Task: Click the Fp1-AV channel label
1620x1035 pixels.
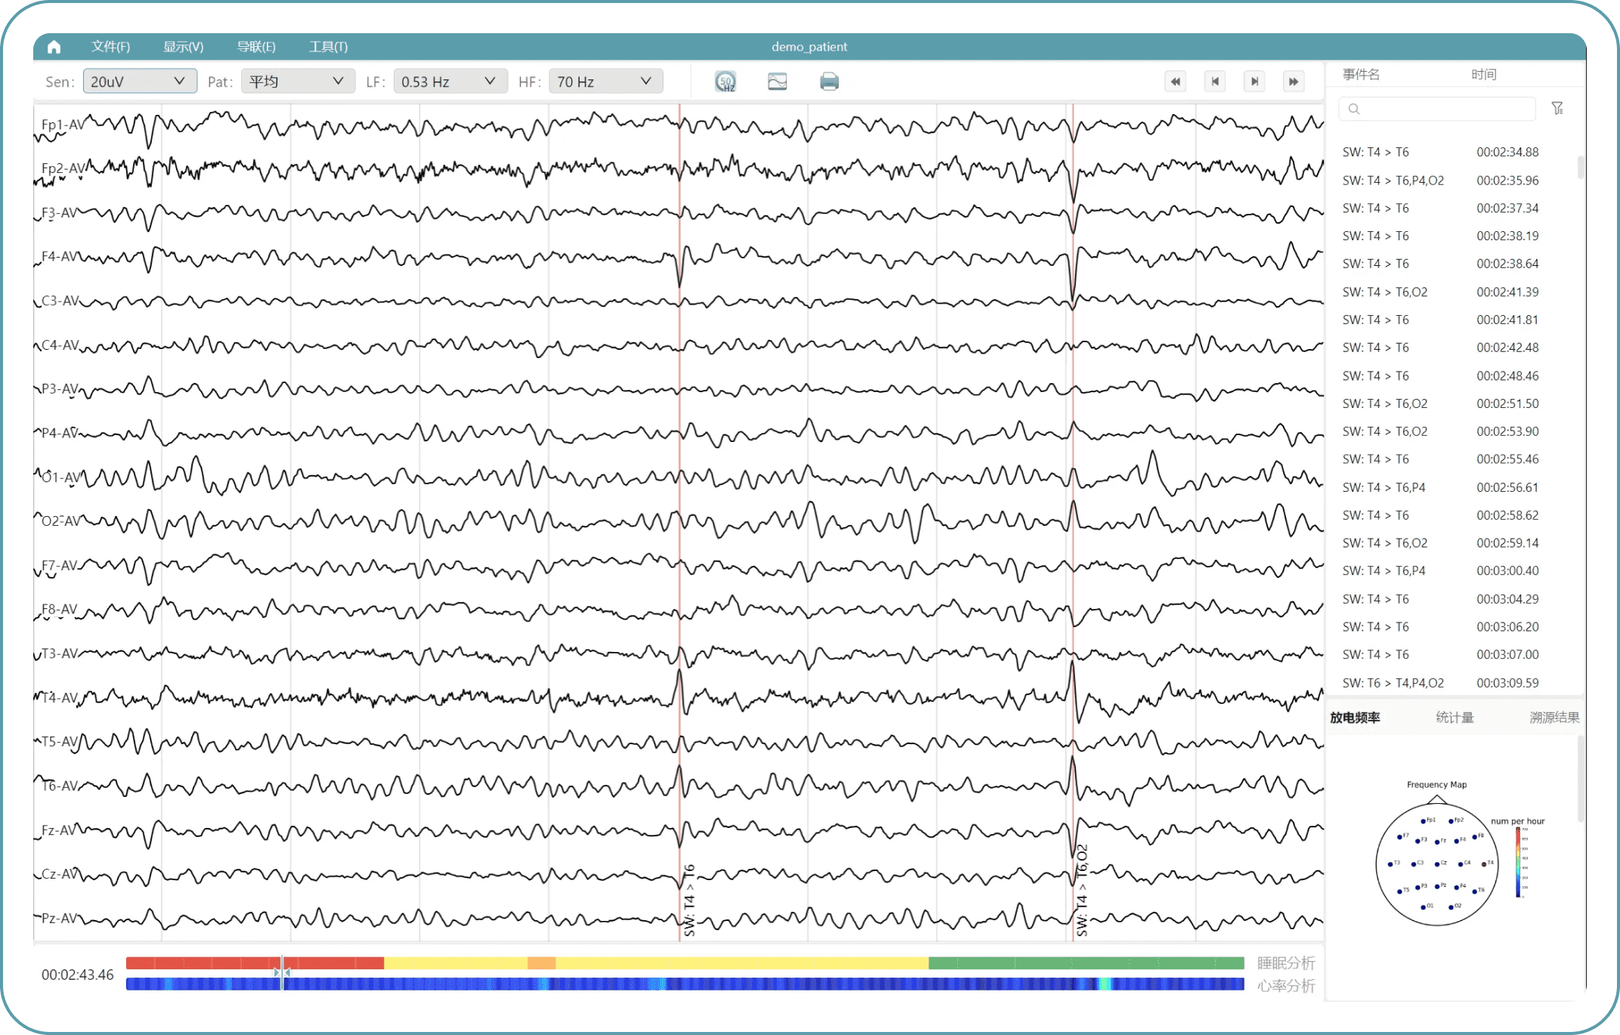Action: point(63,125)
